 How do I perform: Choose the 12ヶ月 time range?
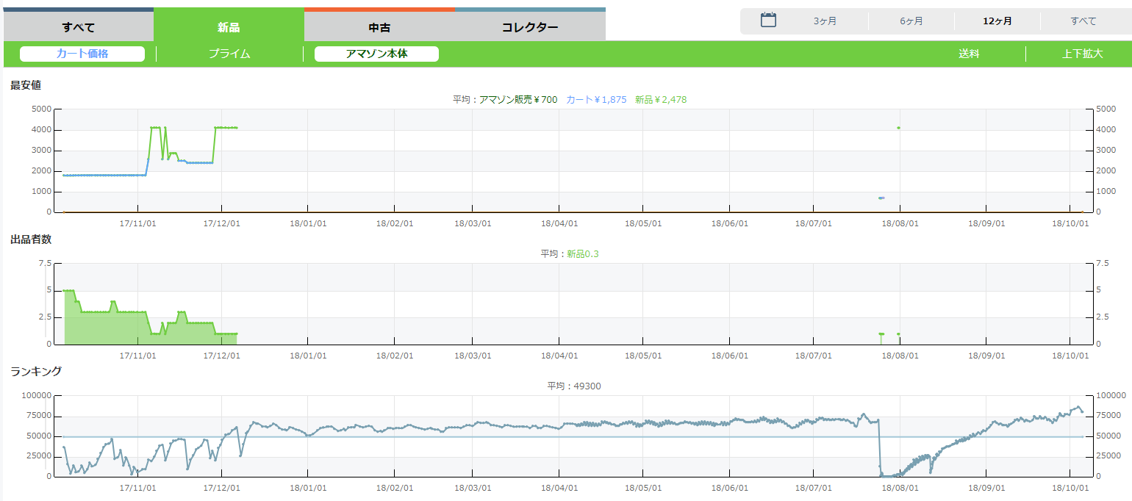tap(997, 21)
